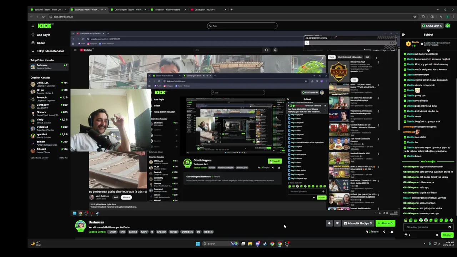Select the Bedmuss followed channel in the sidebar
The image size is (457, 257).
pos(49,67)
